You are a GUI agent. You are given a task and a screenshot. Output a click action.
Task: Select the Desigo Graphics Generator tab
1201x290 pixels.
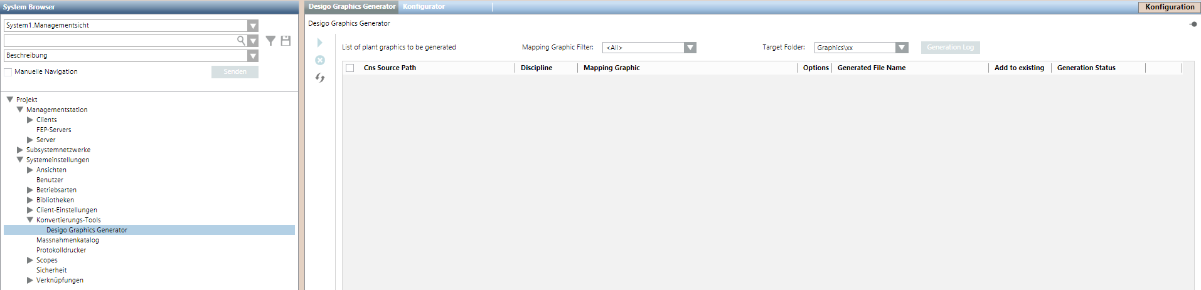tap(352, 7)
